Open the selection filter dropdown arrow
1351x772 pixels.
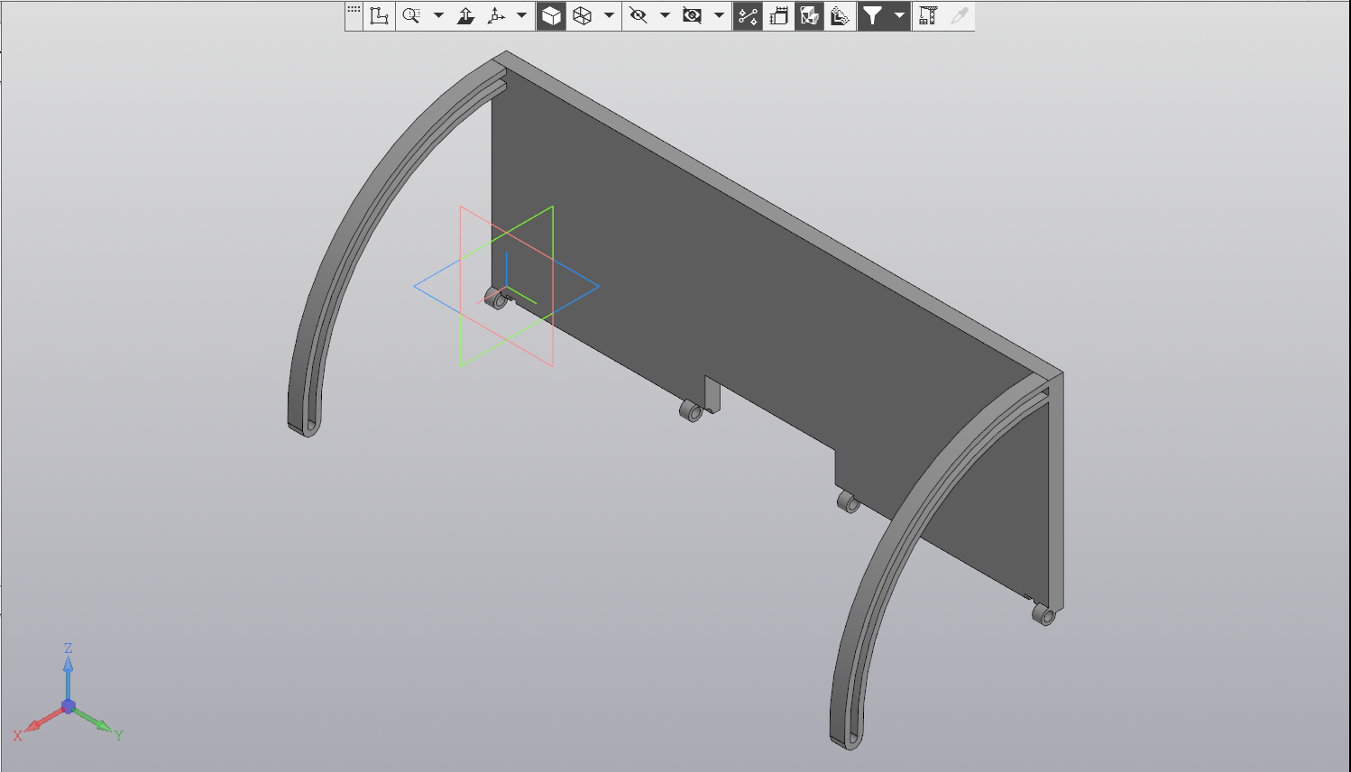click(x=899, y=16)
